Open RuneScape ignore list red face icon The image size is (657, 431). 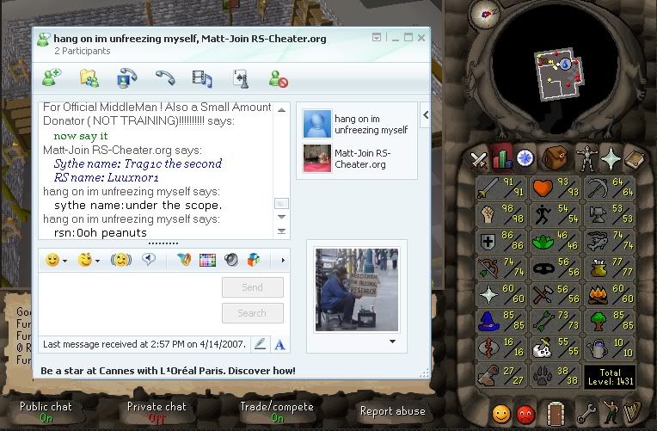click(525, 415)
